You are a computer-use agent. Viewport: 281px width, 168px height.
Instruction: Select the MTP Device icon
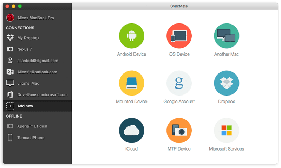click(x=179, y=130)
